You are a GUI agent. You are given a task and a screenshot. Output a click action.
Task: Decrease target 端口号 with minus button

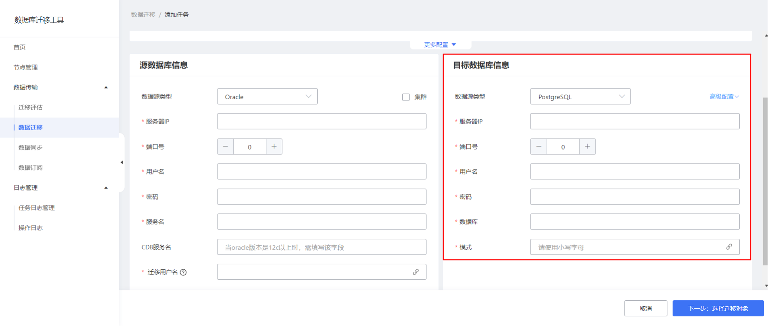(538, 147)
